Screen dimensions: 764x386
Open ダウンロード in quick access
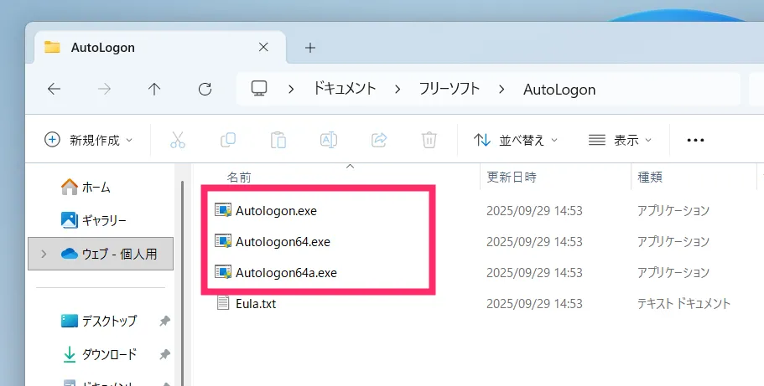99,354
